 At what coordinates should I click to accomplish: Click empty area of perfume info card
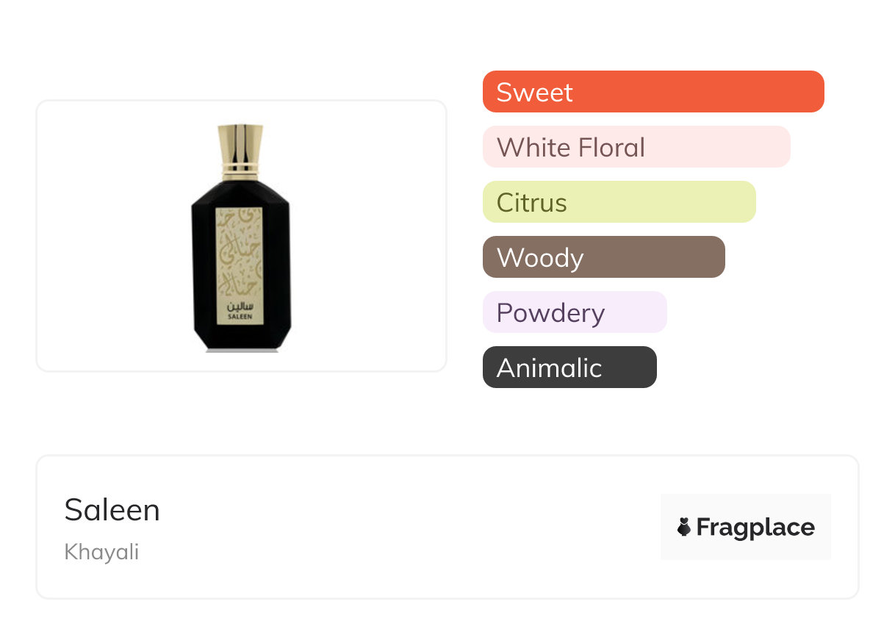411,529
